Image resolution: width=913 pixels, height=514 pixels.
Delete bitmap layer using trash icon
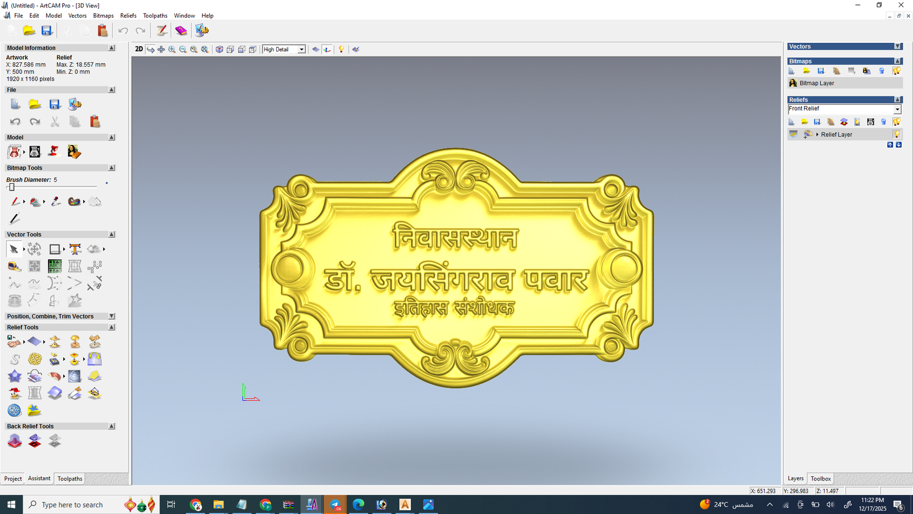point(882,71)
